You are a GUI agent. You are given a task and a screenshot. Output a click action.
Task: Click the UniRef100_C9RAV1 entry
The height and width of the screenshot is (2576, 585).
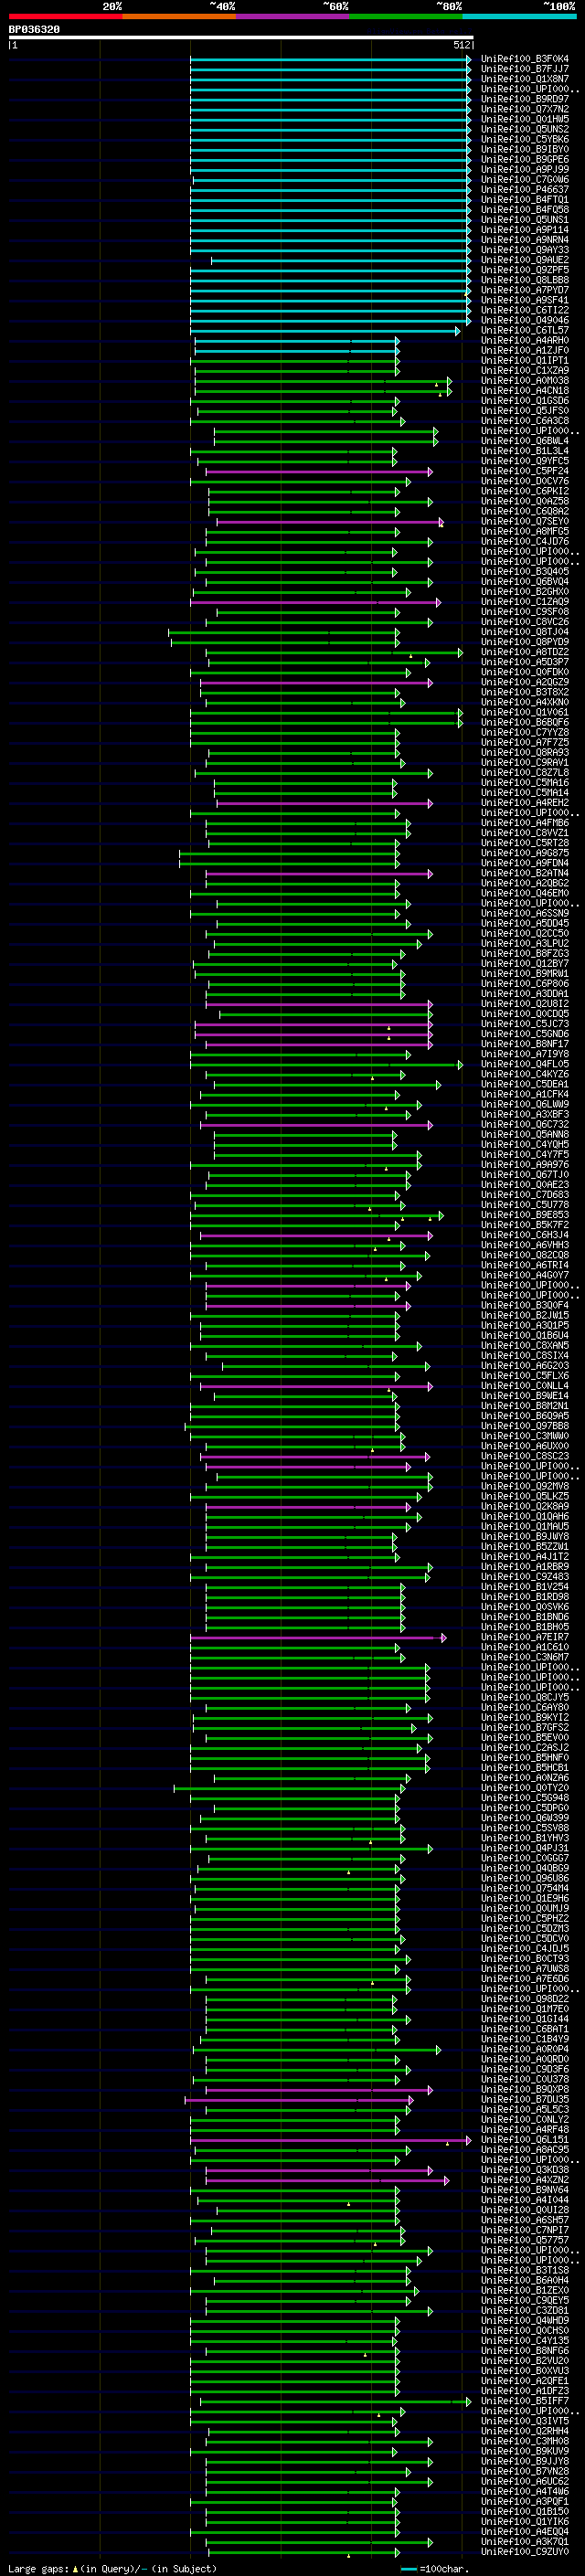[x=525, y=762]
